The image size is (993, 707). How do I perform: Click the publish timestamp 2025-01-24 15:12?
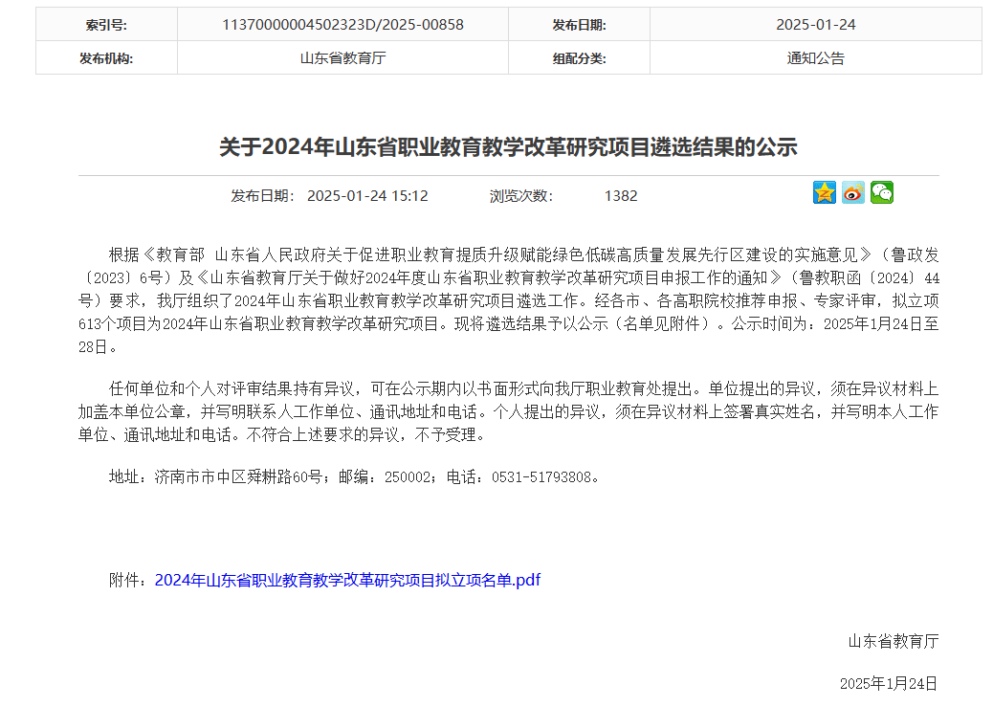[x=367, y=196]
